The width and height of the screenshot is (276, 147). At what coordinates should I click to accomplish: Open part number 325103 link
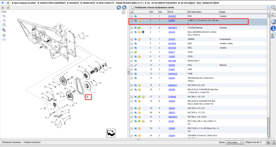(172, 32)
